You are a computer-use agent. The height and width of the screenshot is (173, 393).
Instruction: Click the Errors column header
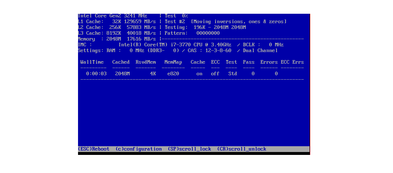pyautogui.click(x=269, y=62)
